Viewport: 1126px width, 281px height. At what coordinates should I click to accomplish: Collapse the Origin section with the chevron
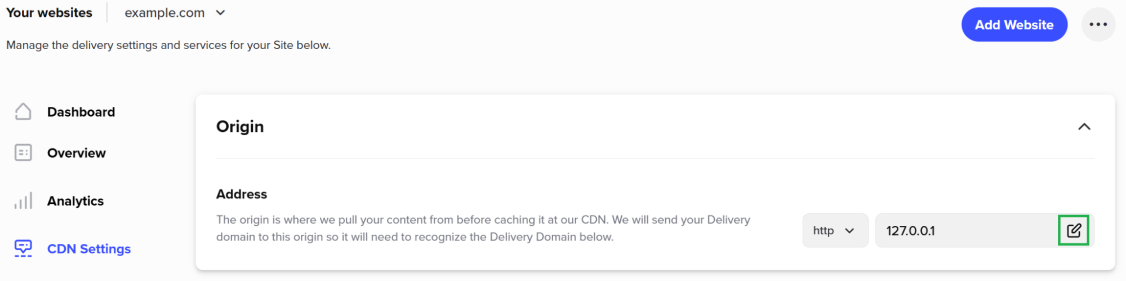1084,127
